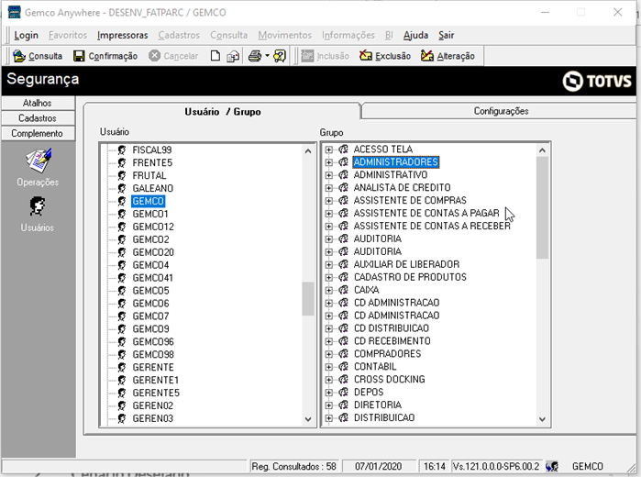Click the TOTVS logo
This screenshot has width=641, height=477.
tap(597, 81)
